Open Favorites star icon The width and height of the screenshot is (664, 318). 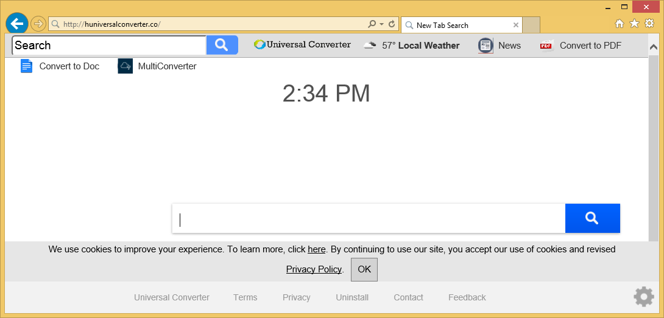(x=634, y=24)
